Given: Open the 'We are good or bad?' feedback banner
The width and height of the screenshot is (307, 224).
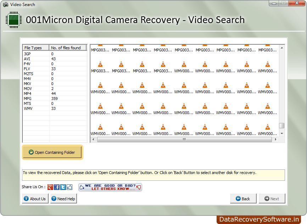Looking at the screenshot, I should click(110, 187).
